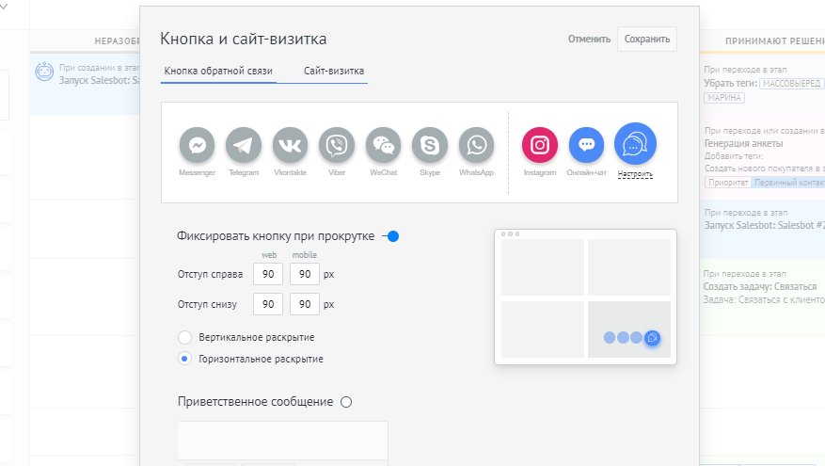Viewport: 825px width, 466px height.
Task: Click Создать задачу: Связаться in background
Action: pyautogui.click(x=760, y=286)
